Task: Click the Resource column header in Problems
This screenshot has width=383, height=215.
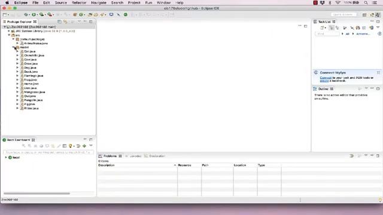Action: tap(189, 165)
